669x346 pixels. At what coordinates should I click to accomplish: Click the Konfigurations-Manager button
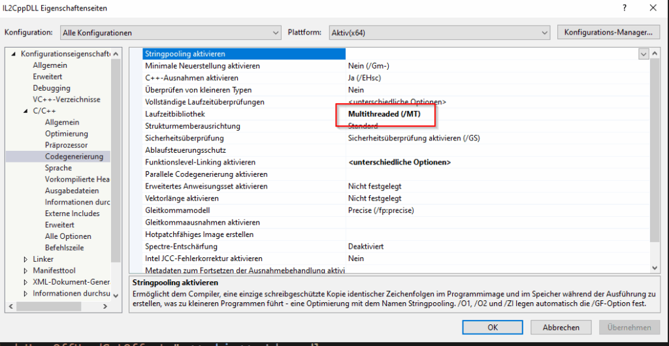pyautogui.click(x=608, y=32)
